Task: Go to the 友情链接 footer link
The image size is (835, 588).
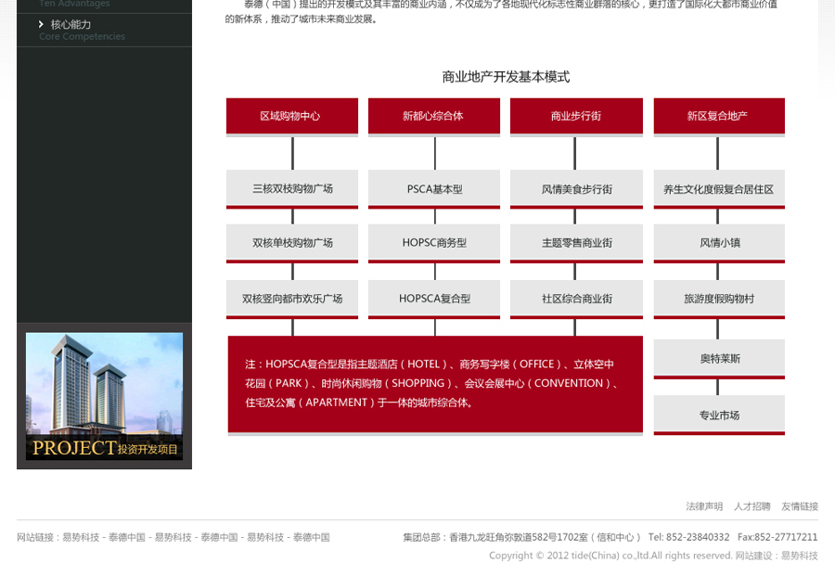Action: [x=800, y=506]
